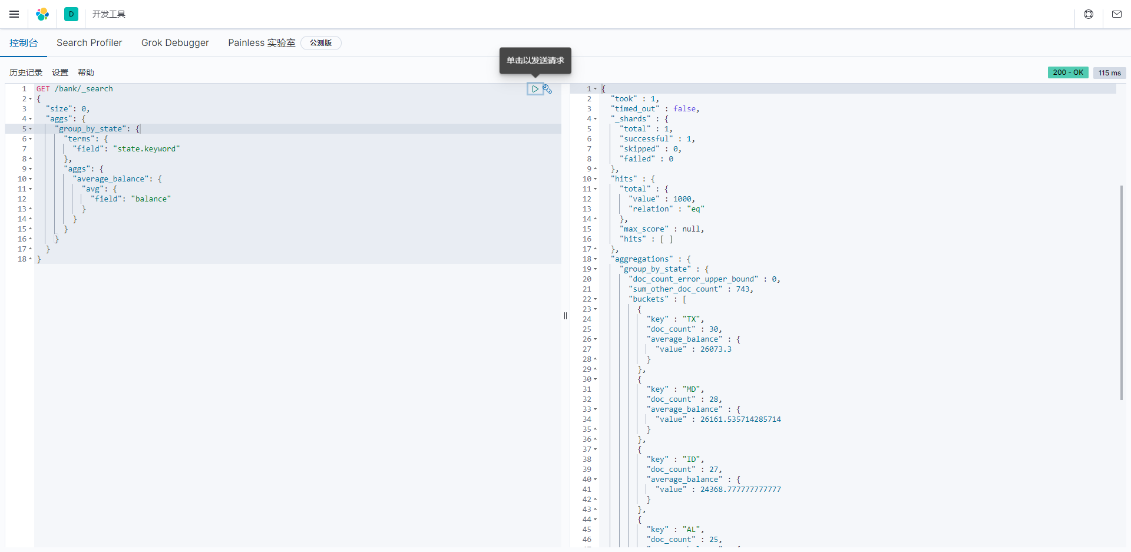The image size is (1131, 552).
Task: Open the main hamburger navigation menu
Action: click(14, 14)
